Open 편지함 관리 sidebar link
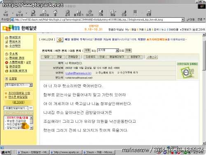This screenshot has width=206, height=155. (16, 58)
